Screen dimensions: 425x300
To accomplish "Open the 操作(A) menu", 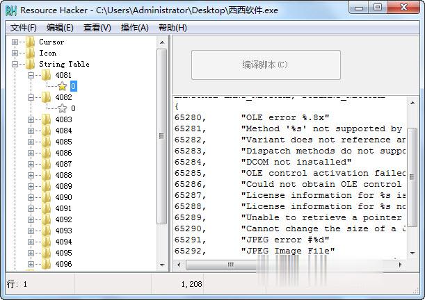I will pos(135,28).
